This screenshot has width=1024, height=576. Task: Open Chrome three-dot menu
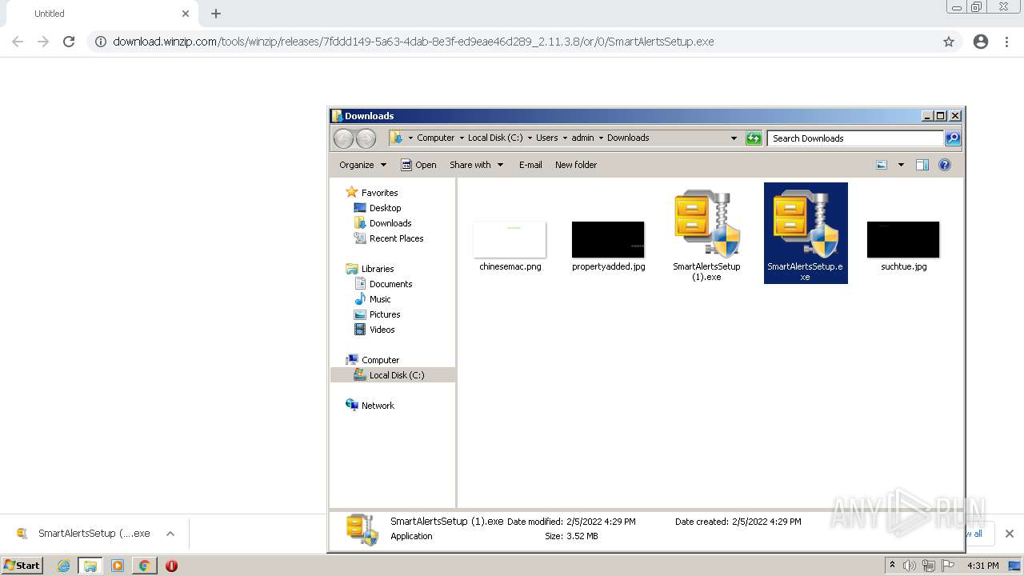(x=1007, y=42)
